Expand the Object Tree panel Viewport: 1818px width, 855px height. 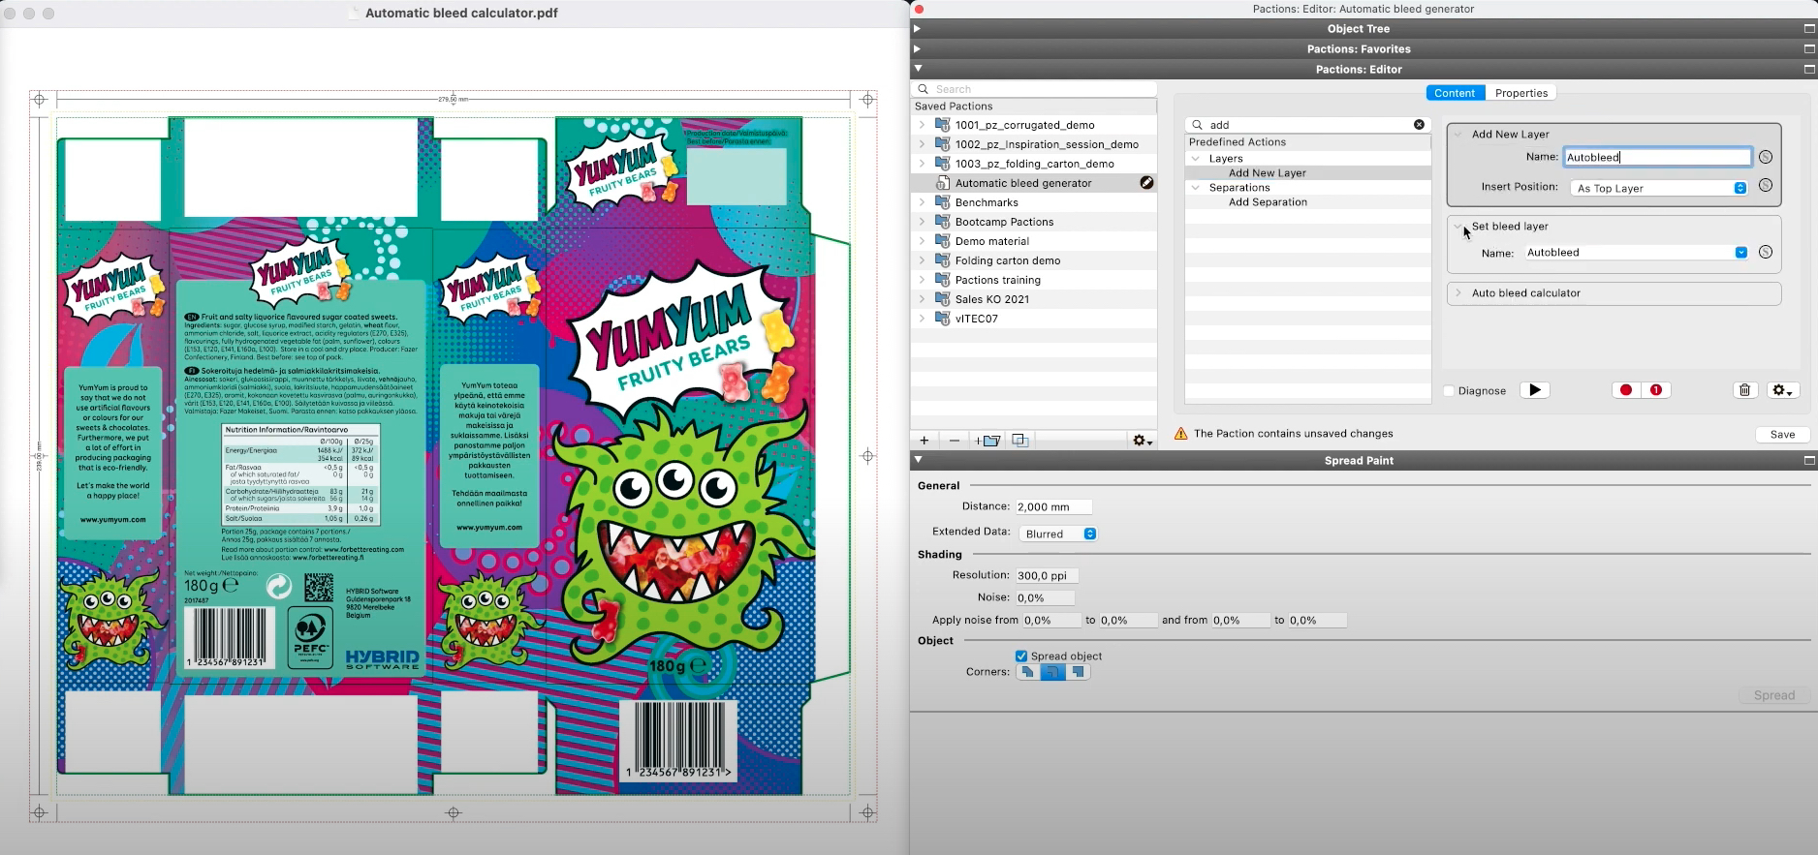click(x=918, y=29)
